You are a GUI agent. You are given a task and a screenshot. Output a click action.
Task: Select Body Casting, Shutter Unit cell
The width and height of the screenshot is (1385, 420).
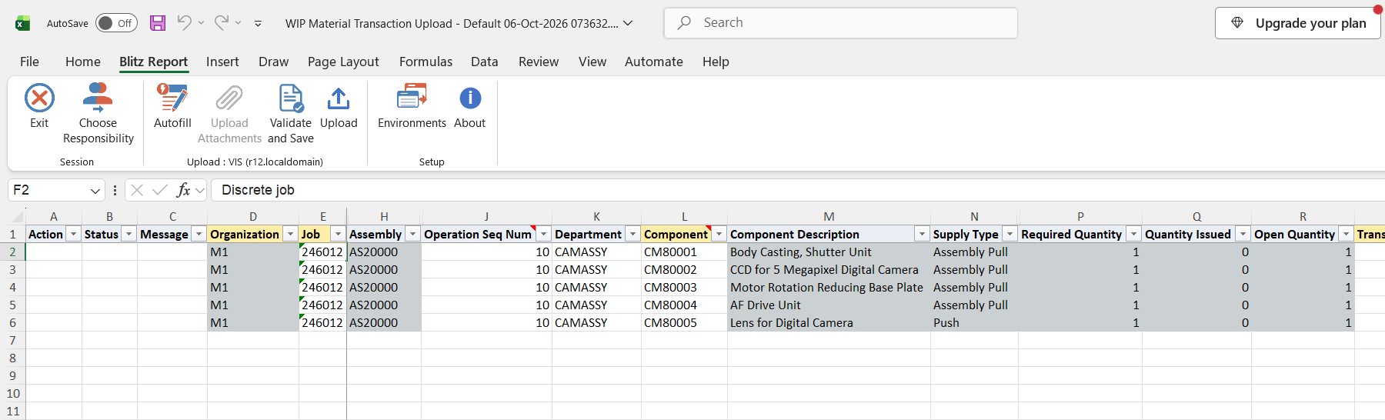(x=829, y=252)
